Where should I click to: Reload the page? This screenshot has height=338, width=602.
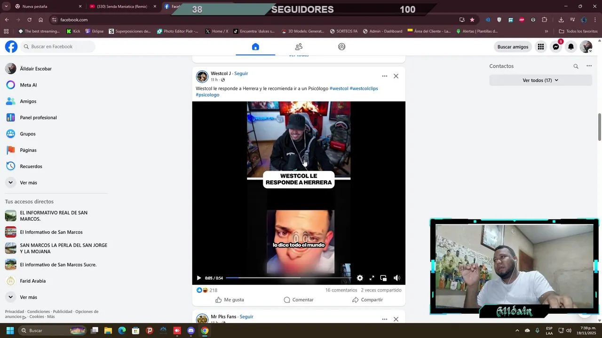tap(29, 20)
